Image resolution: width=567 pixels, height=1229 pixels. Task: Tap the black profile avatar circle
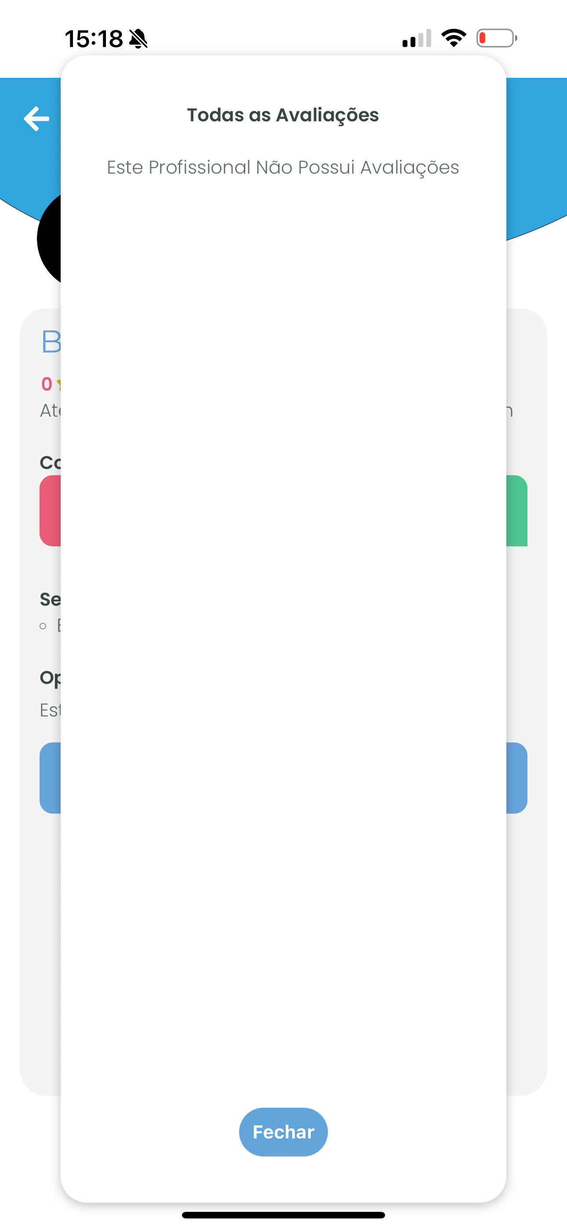[49, 239]
